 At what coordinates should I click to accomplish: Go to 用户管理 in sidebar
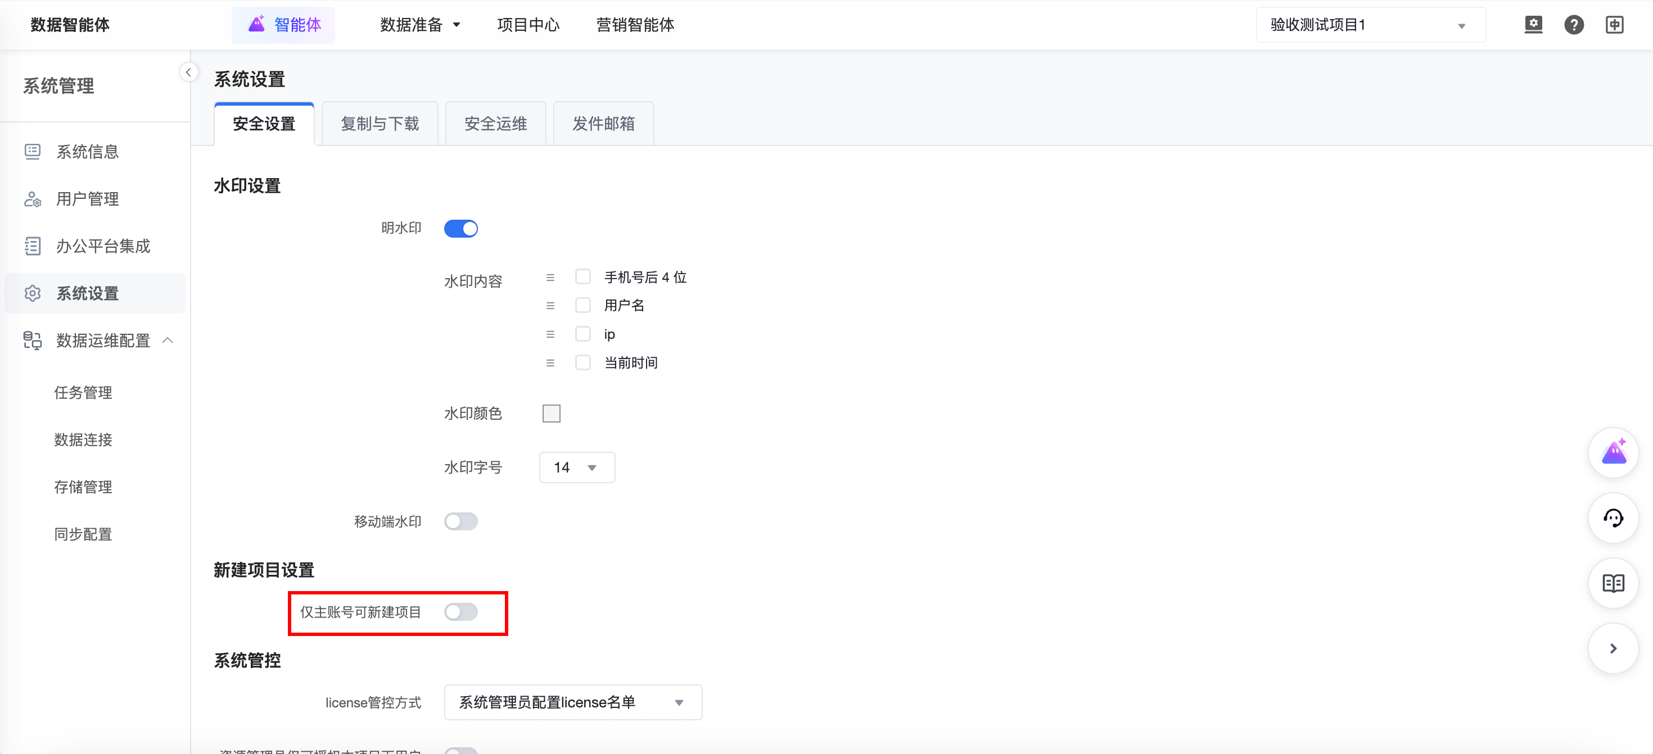coord(87,199)
